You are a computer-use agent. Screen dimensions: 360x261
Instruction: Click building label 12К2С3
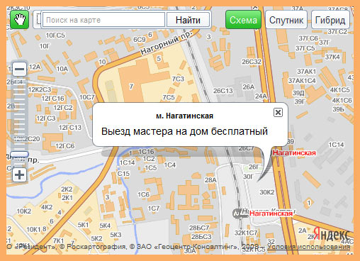(x=40, y=89)
